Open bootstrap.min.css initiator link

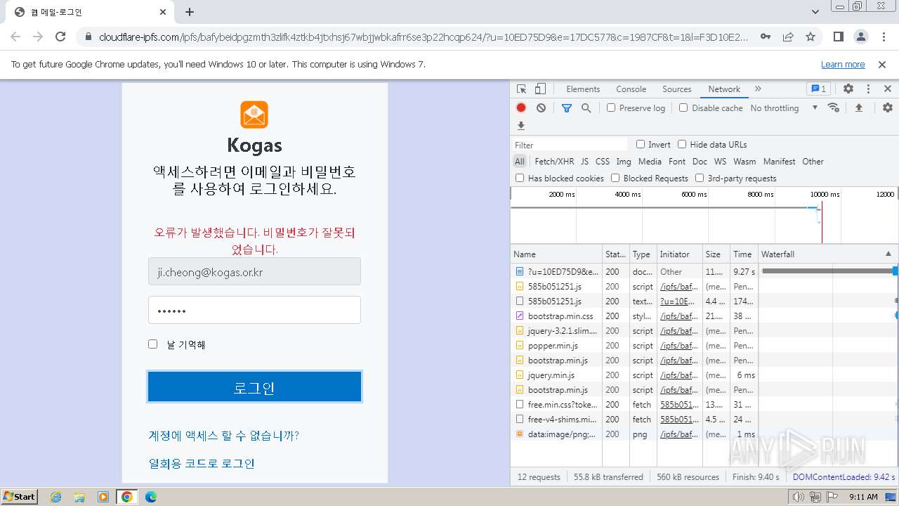tap(679, 316)
